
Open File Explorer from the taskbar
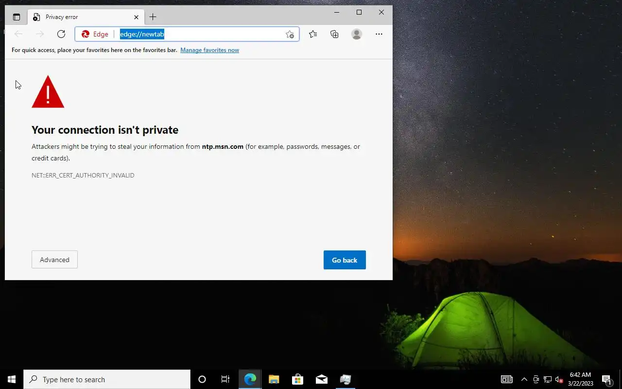(274, 379)
